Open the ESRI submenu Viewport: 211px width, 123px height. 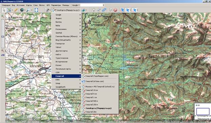pyautogui.click(x=66, y=80)
